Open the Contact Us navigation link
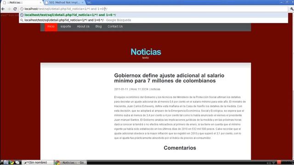The width and height of the screenshot is (294, 165). point(115,27)
